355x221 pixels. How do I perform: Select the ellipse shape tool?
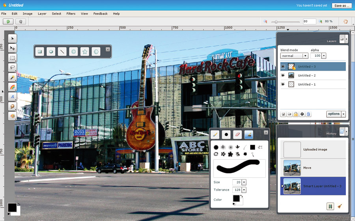point(51,51)
